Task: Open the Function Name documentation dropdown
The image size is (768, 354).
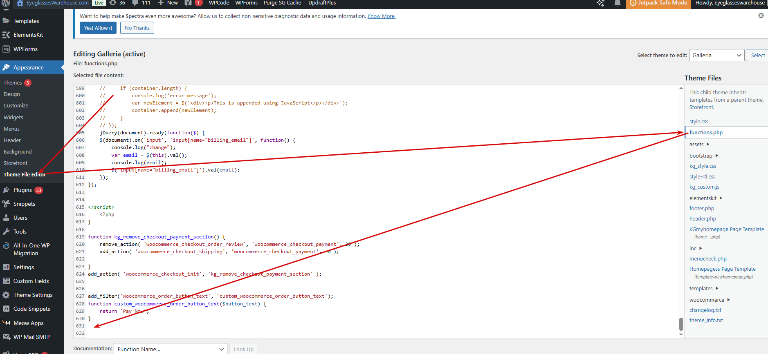Action: 170,349
